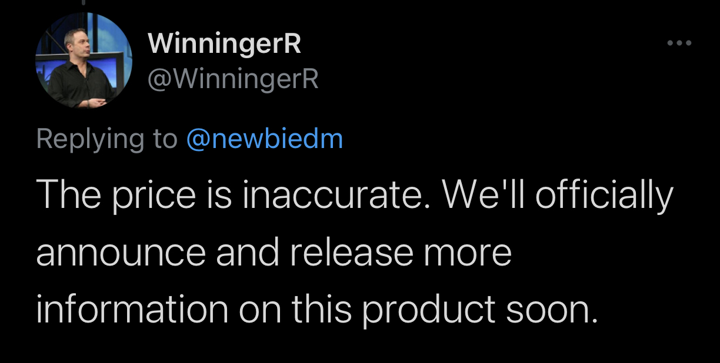Click the 'Replying to' label
Screen dimensions: 720x363
[106, 139]
